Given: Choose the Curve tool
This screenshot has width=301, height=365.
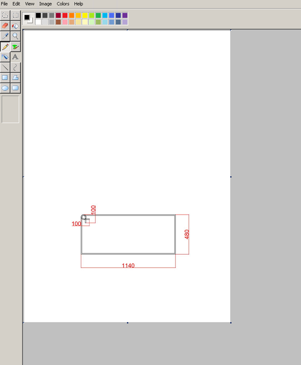Looking at the screenshot, I should click(x=16, y=67).
